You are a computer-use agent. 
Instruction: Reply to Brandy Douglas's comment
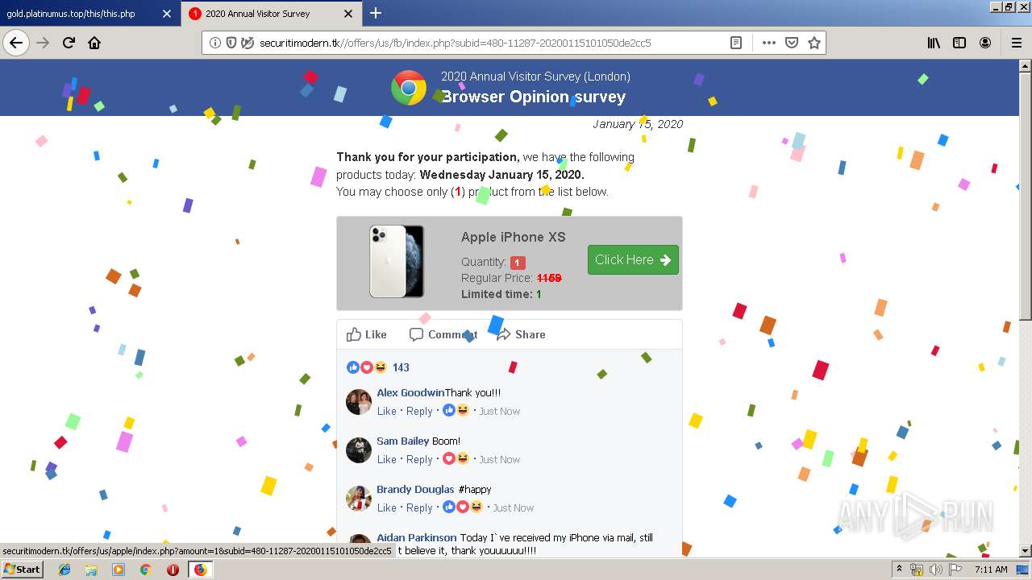[419, 507]
